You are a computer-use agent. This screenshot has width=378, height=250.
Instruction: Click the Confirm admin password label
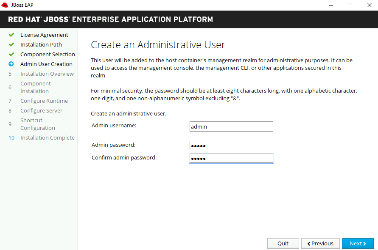[x=124, y=157]
